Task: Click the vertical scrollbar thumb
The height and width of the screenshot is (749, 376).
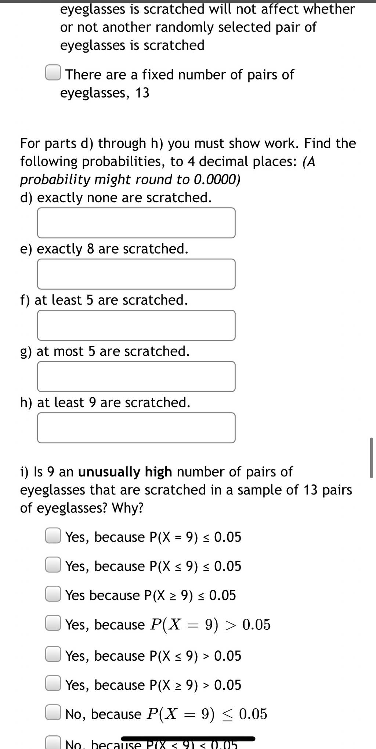Action: (x=371, y=458)
